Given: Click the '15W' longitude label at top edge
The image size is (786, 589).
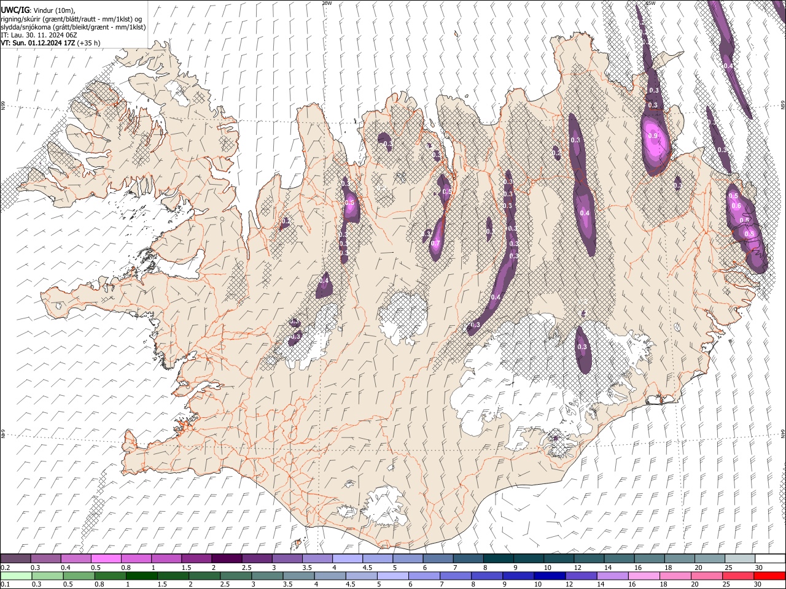Looking at the screenshot, I should point(650,3).
